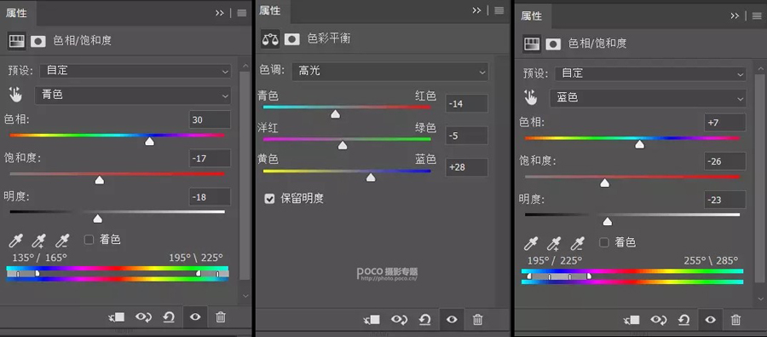Open the 青色 color range dropdown
Viewport: 767px width, 337px height.
click(133, 95)
